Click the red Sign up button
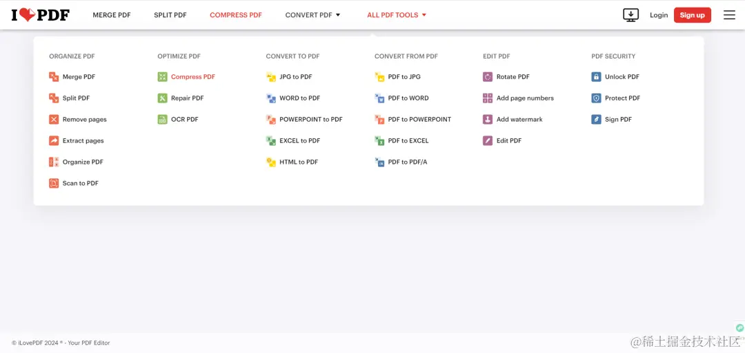 [x=693, y=15]
